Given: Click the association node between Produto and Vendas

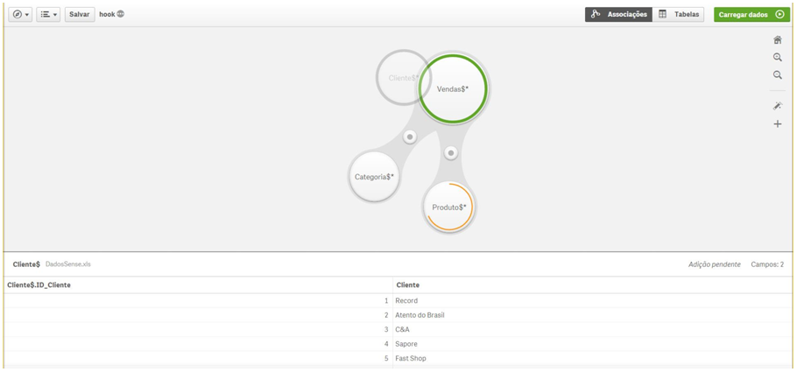Looking at the screenshot, I should click(451, 152).
